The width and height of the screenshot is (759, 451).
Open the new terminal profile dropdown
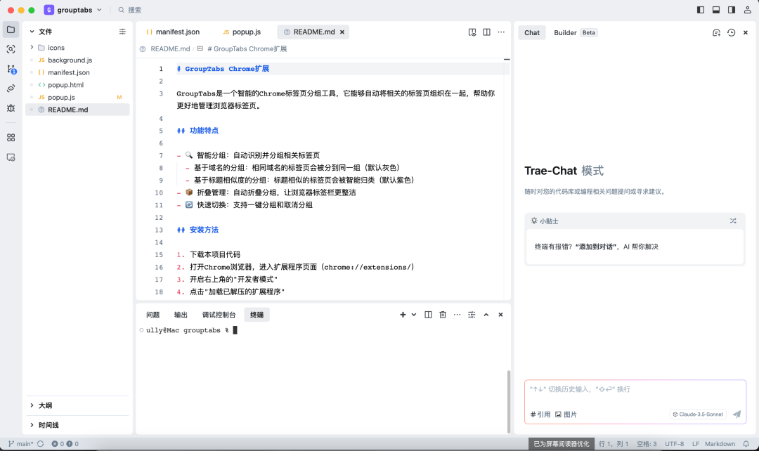point(414,315)
